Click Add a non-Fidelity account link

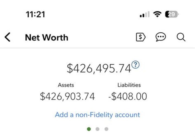tap(97, 115)
